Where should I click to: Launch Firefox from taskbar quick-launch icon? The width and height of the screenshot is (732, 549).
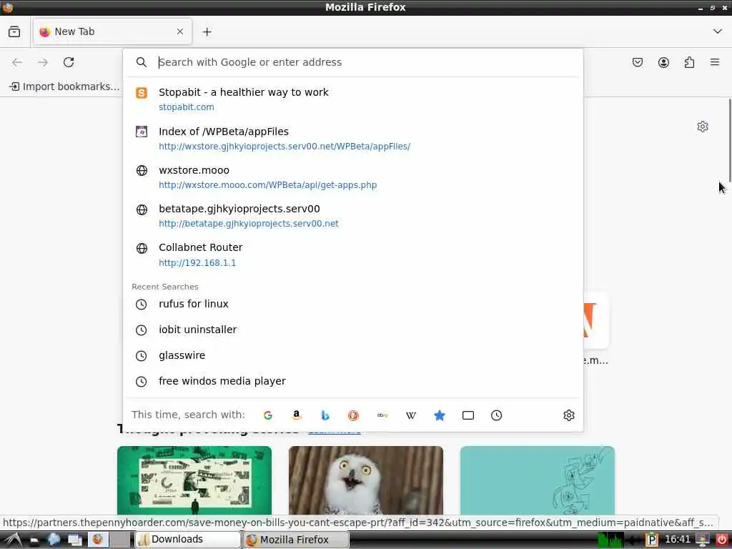[97, 539]
